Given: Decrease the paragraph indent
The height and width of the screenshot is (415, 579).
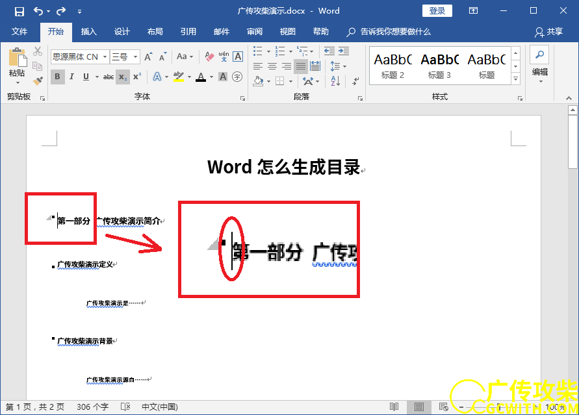Looking at the screenshot, I should (x=329, y=51).
